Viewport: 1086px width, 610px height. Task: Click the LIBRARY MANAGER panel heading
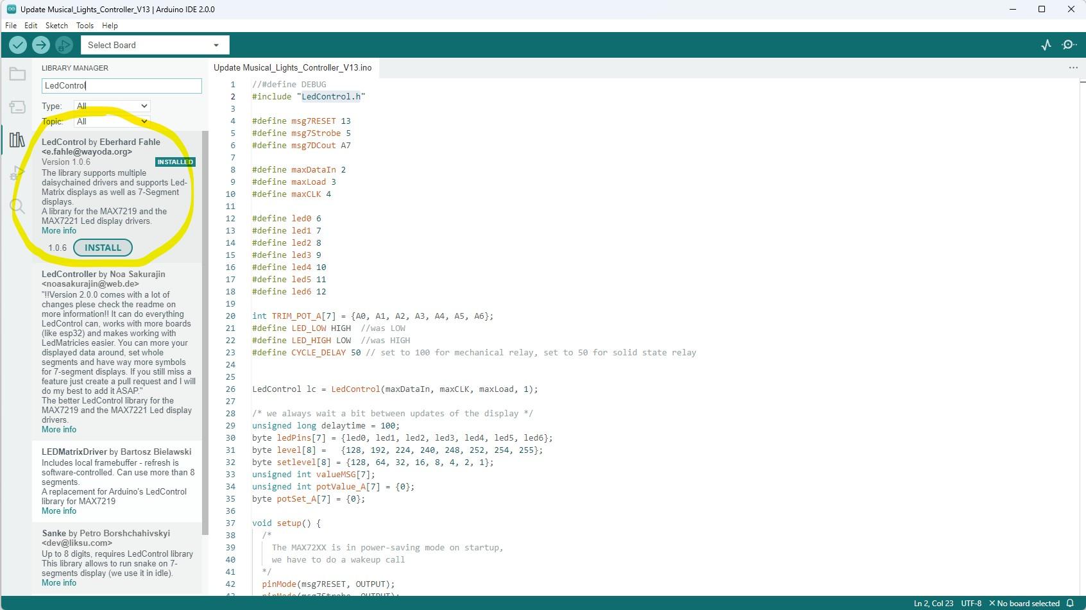click(75, 68)
